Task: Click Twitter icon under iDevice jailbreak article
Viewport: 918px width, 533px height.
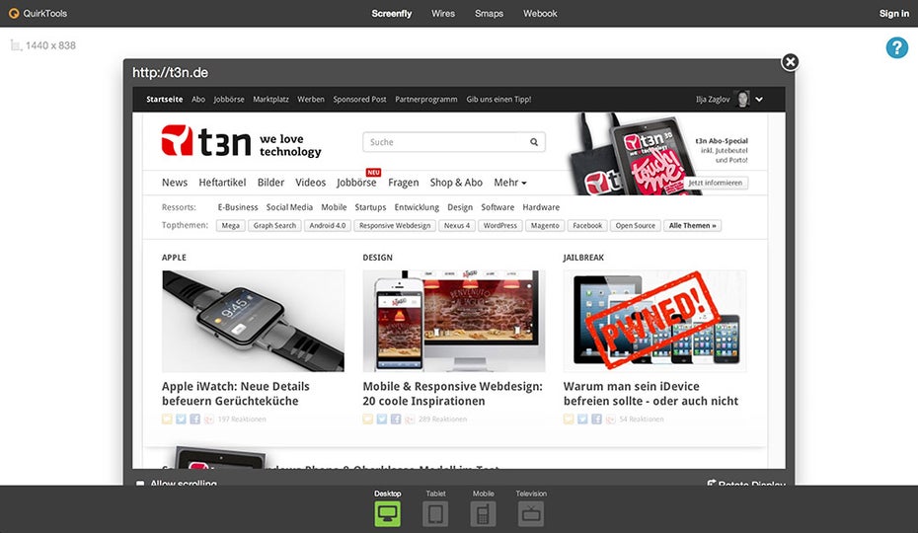Action: pos(582,419)
